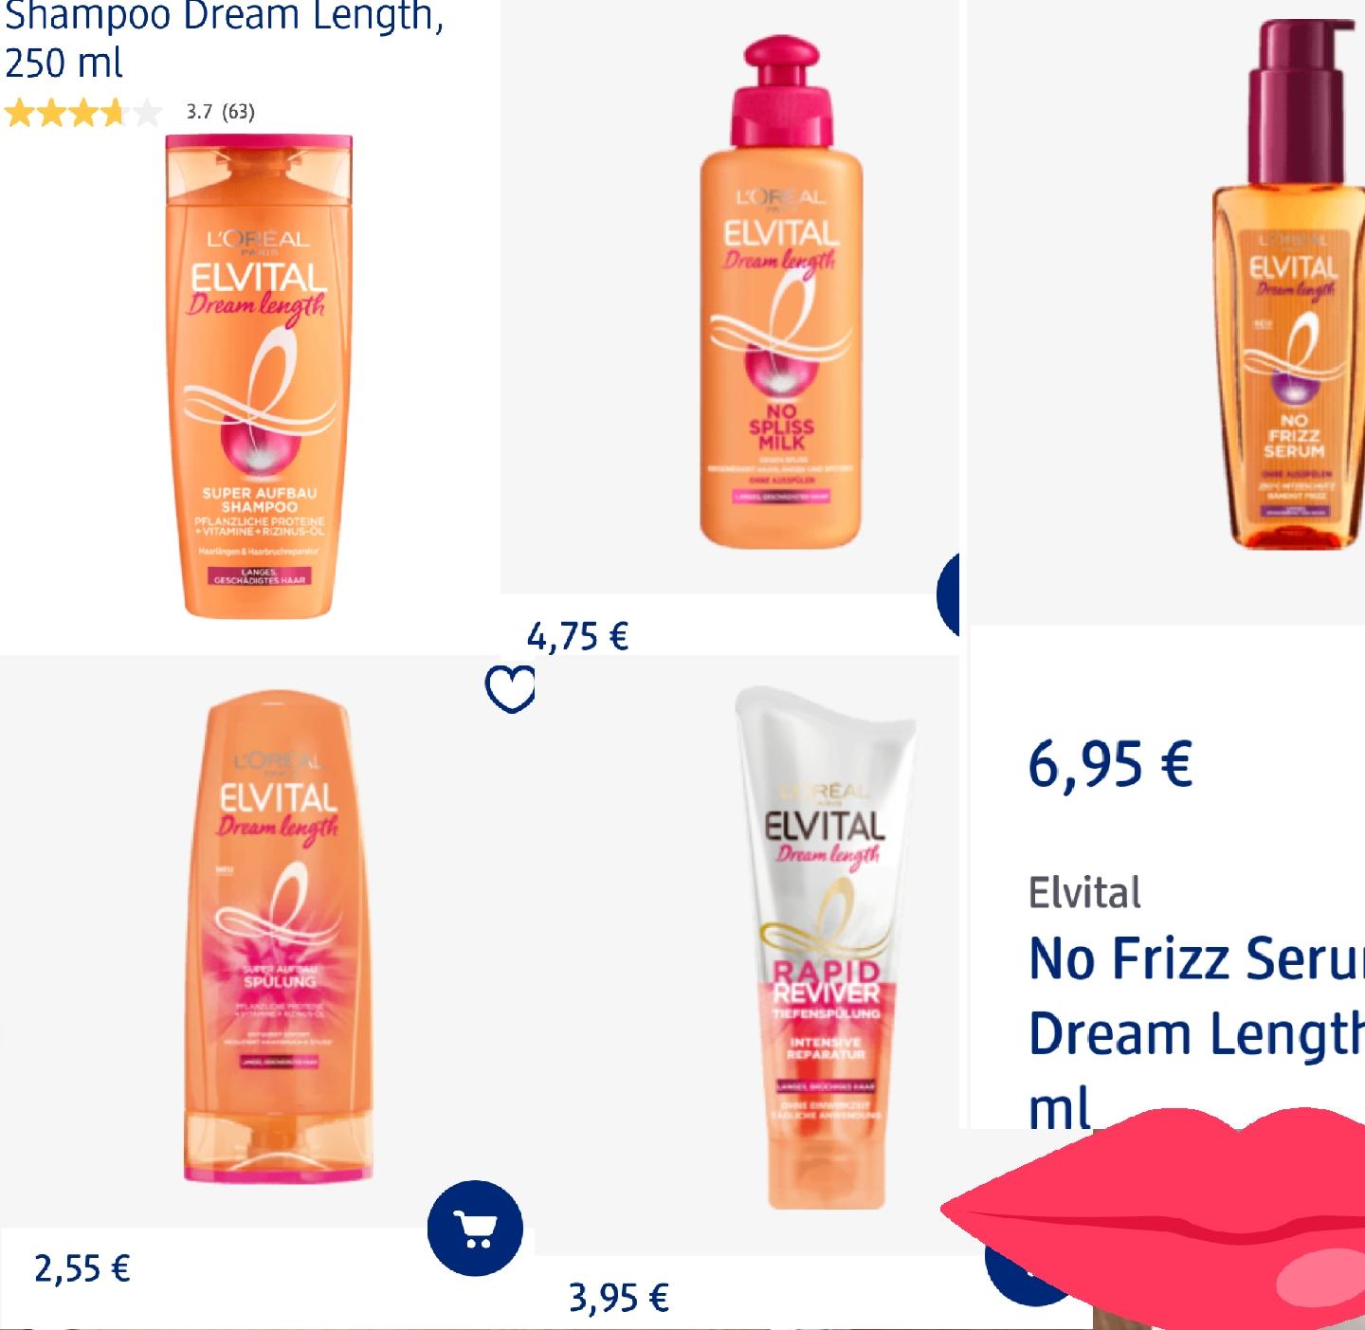Image resolution: width=1365 pixels, height=1330 pixels.
Task: Click the pink pump cap of the milk
Action: [781, 90]
